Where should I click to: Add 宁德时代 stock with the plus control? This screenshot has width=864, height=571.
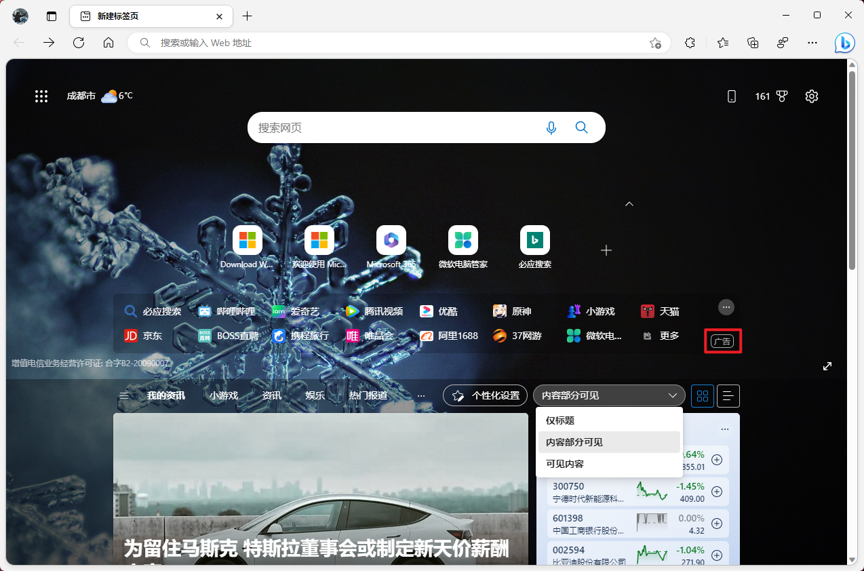(x=716, y=491)
